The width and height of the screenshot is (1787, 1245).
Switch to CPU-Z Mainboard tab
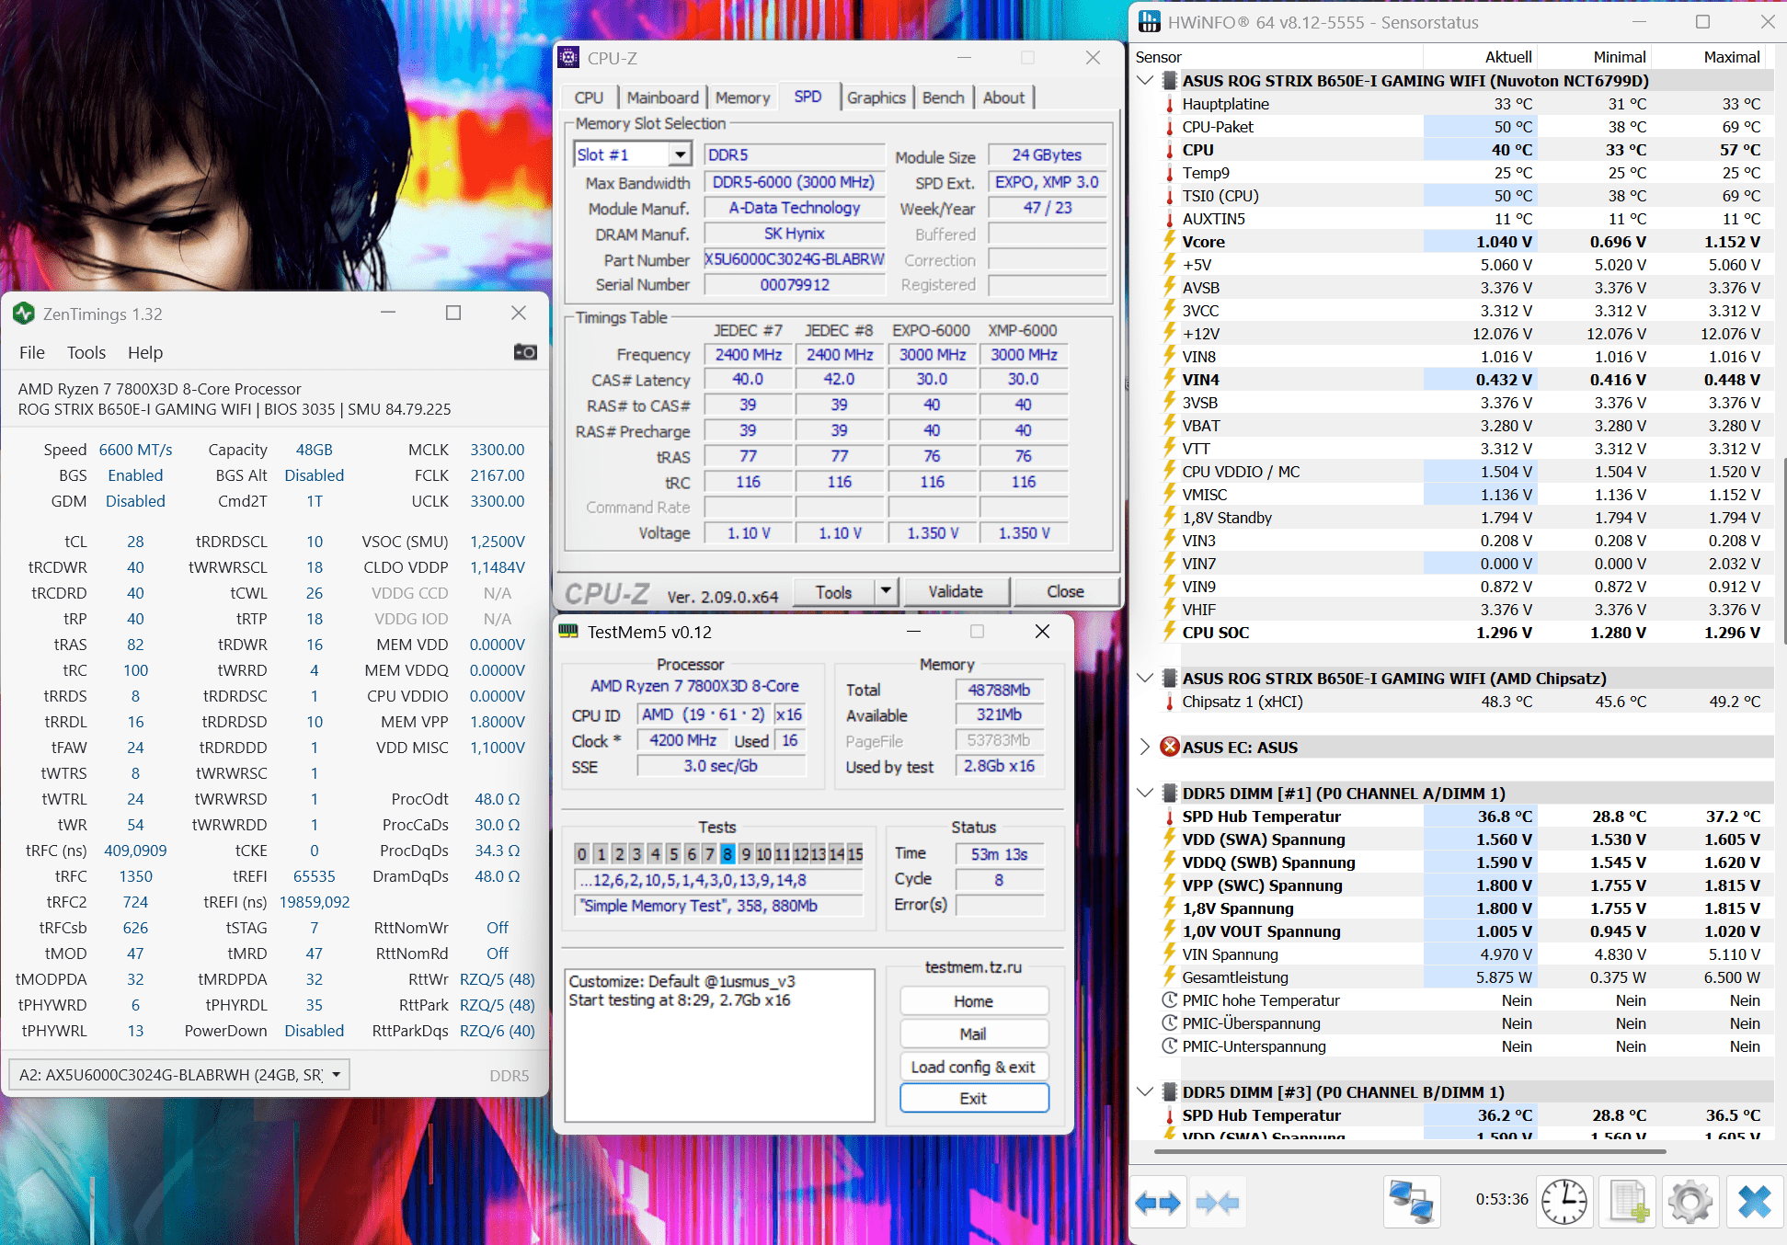(x=662, y=97)
